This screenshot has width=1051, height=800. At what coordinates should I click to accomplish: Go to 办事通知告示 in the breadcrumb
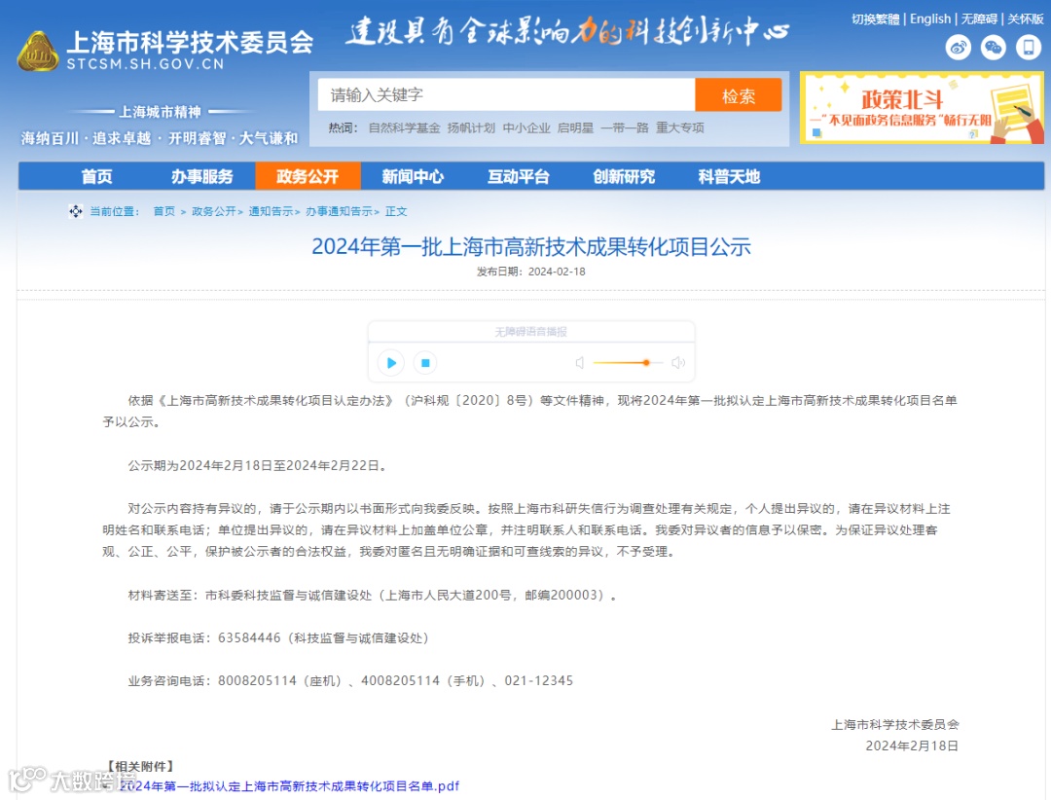[x=340, y=211]
